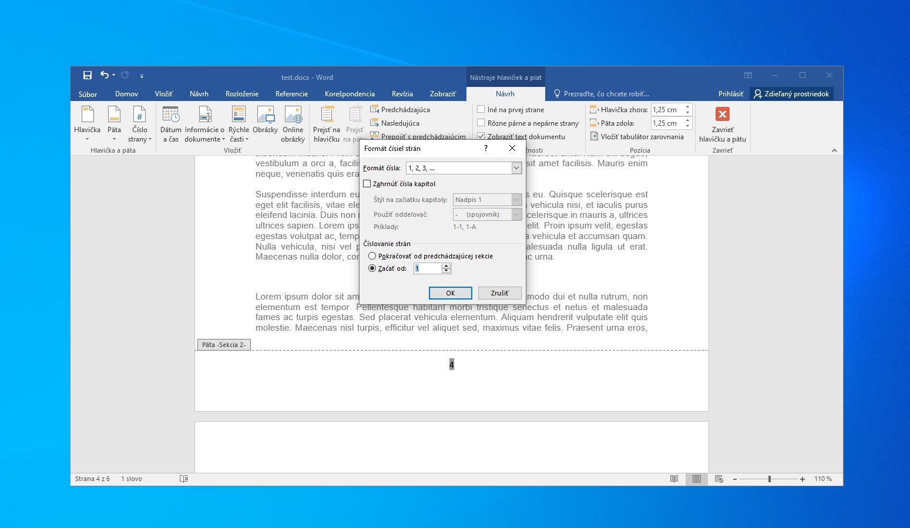Image resolution: width=910 pixels, height=528 pixels.
Task: Open the Päta footer gallery
Action: pos(114,124)
